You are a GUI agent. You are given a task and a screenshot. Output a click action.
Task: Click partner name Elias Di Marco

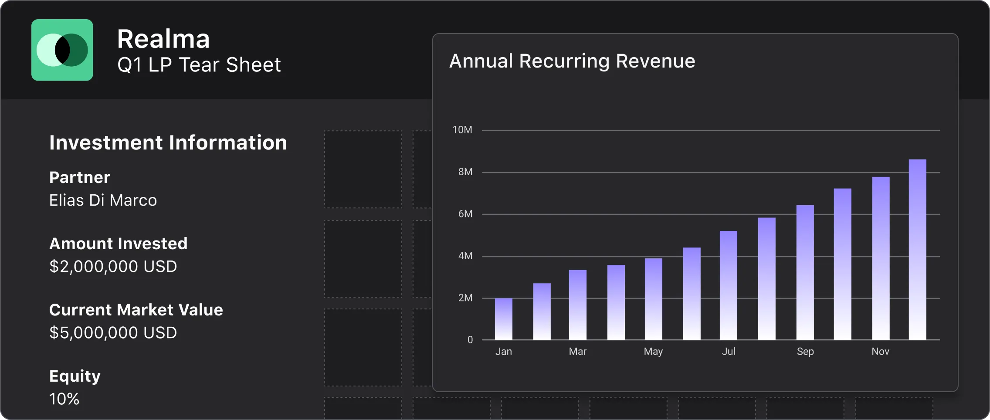(103, 200)
